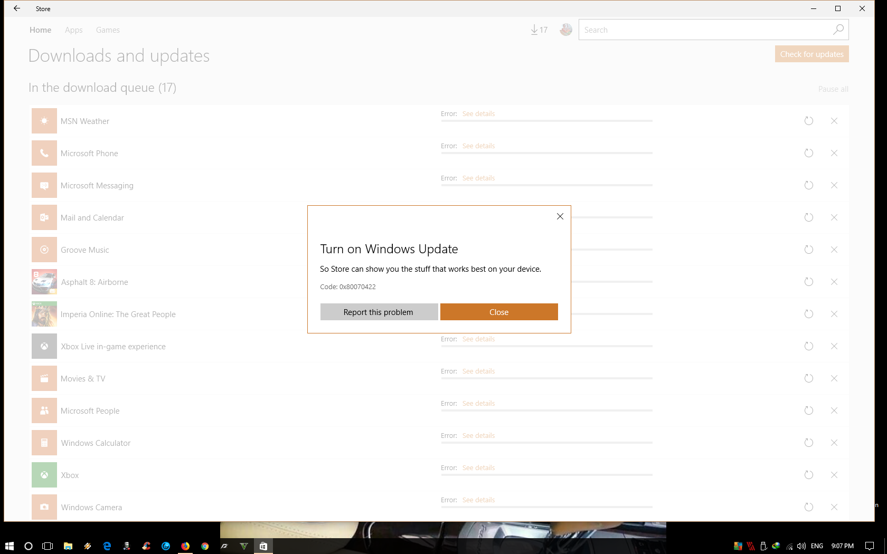
Task: Open Asphalt 8: Airborne thumbnail
Action: 44,282
